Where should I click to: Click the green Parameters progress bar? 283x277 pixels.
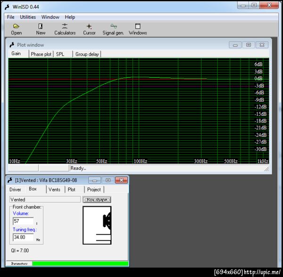(80, 264)
